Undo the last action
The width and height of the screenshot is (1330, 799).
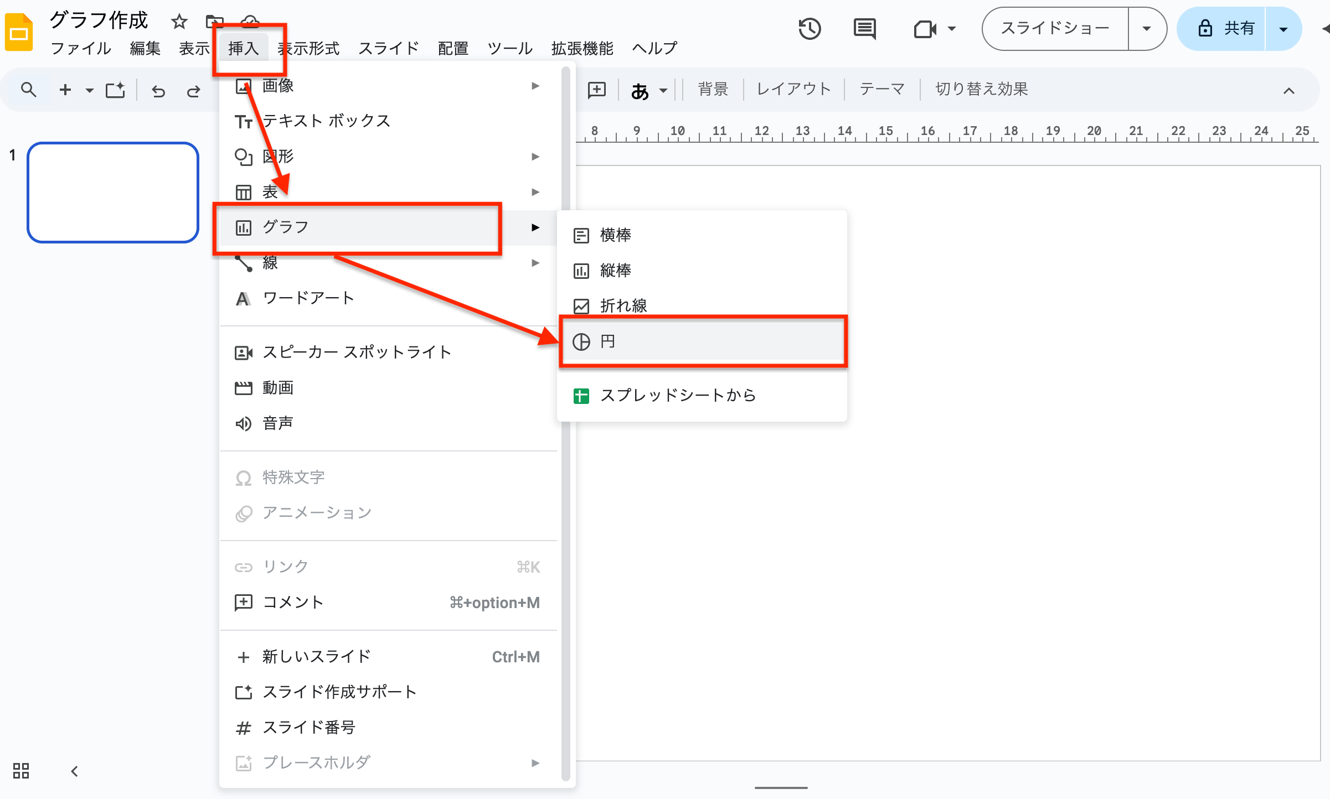point(158,90)
